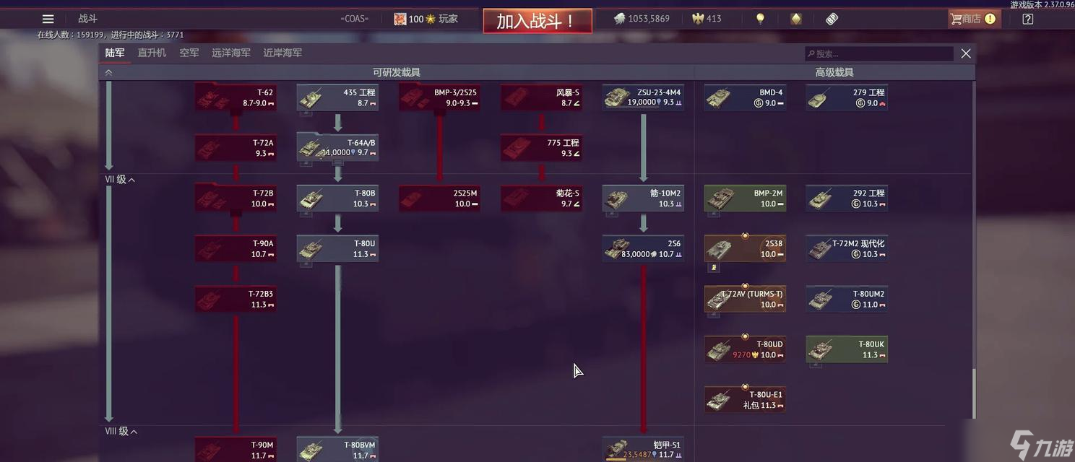The width and height of the screenshot is (1075, 462).
Task: Select the premium T-80UK vehicle
Action: [x=847, y=349]
